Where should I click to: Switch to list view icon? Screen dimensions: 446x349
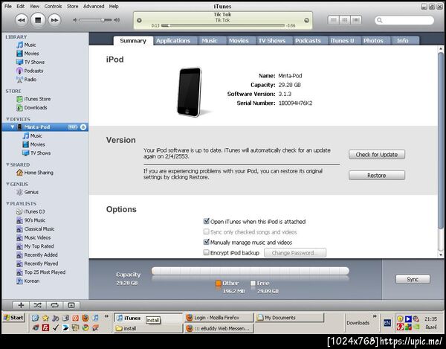click(333, 20)
